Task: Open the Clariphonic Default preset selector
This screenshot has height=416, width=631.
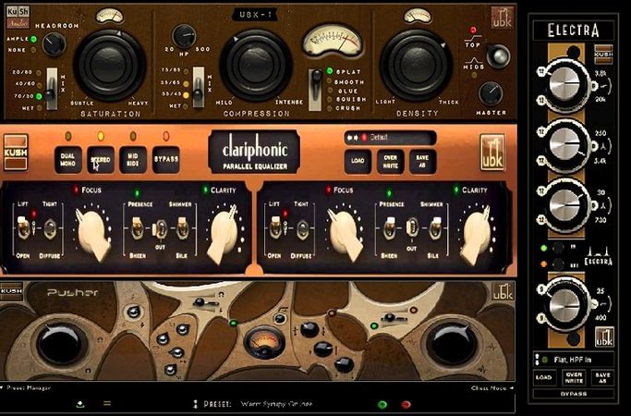Action: pos(397,137)
